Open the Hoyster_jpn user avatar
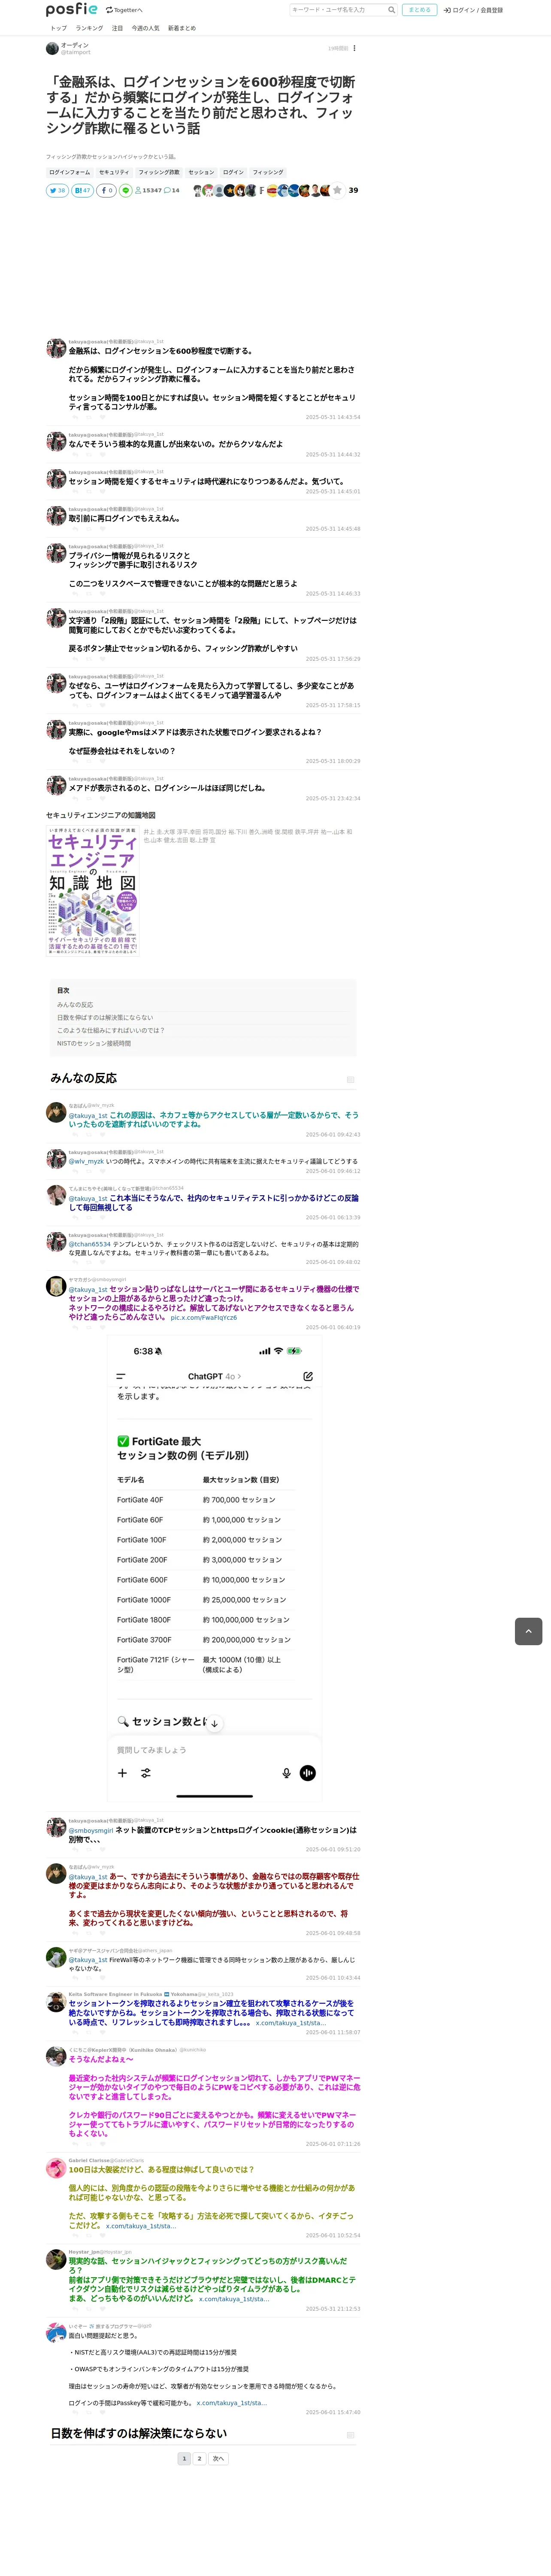Image resolution: width=551 pixels, height=2576 pixels. pos(56,2259)
